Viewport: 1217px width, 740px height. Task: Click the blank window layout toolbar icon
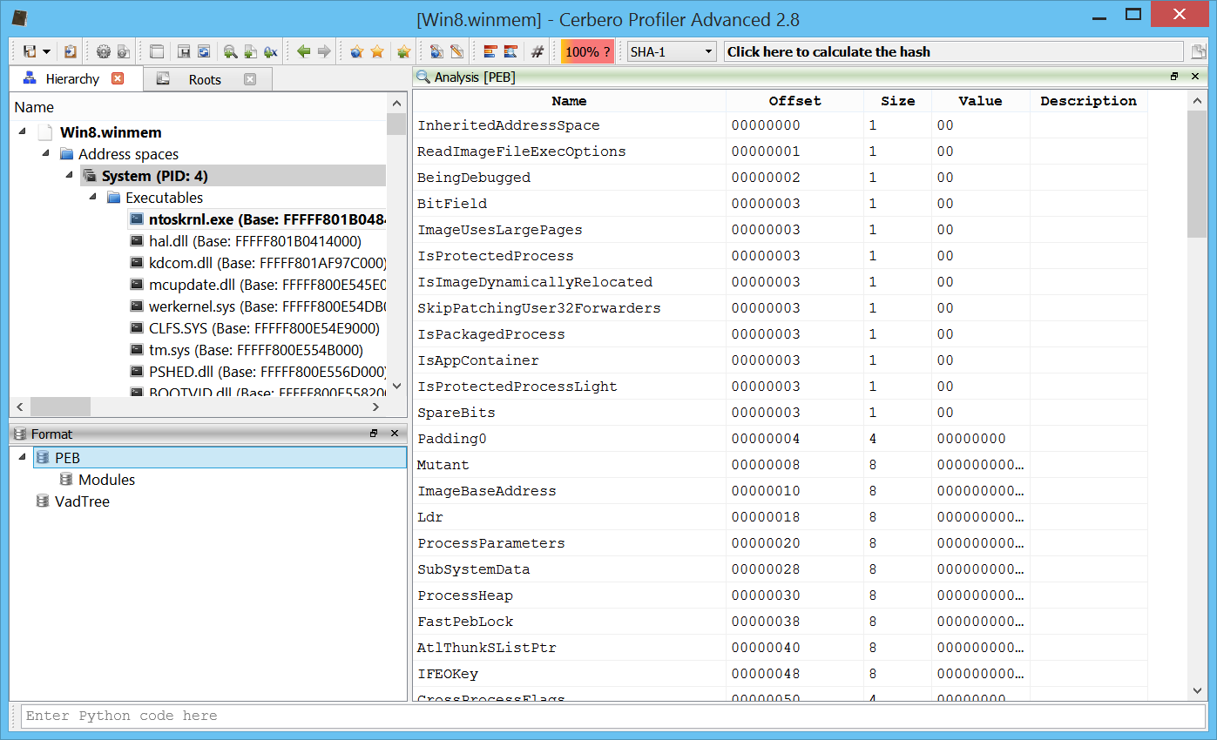click(x=157, y=51)
